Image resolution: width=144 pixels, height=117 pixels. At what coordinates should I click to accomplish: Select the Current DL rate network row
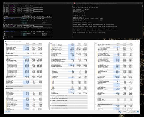click(x=115, y=108)
